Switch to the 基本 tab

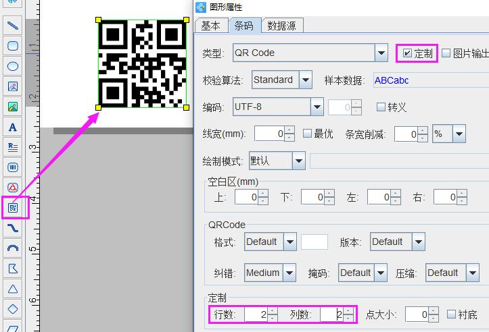[x=211, y=26]
